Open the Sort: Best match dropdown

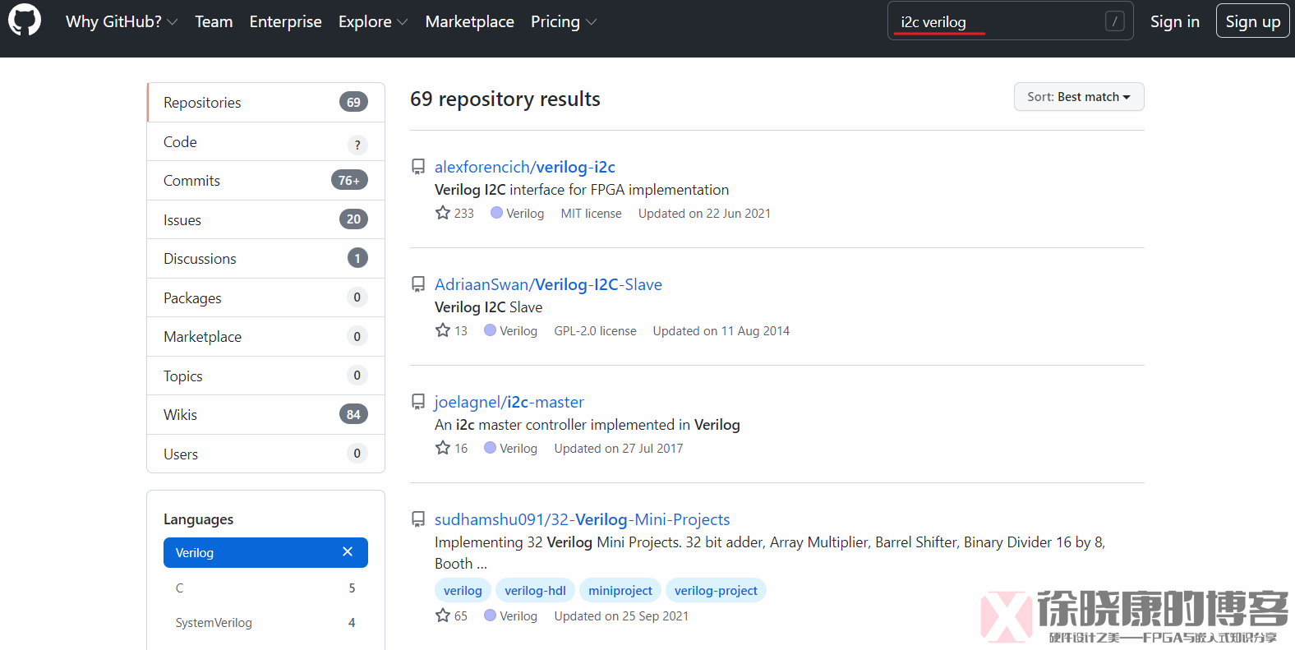(x=1079, y=97)
